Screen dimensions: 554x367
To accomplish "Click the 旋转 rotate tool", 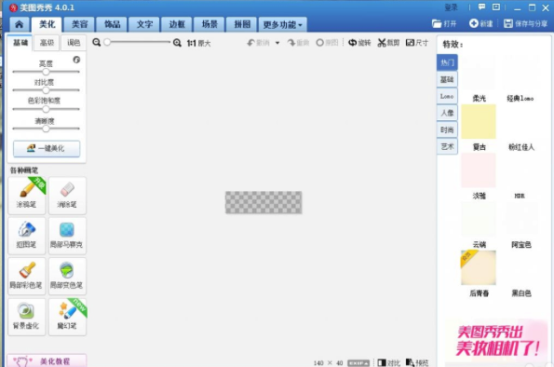I will point(359,43).
